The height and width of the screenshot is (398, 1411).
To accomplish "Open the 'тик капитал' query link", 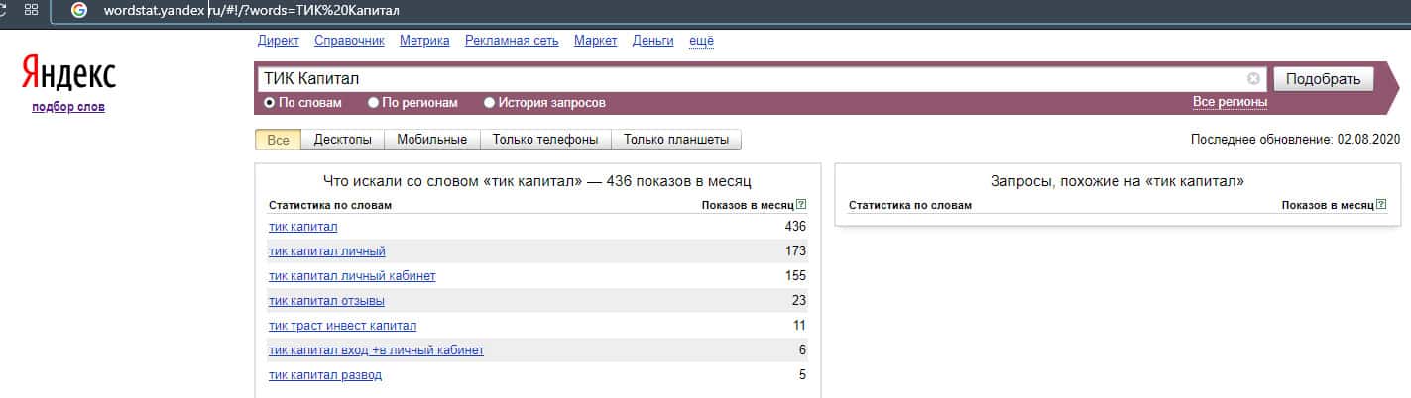I will 302,227.
